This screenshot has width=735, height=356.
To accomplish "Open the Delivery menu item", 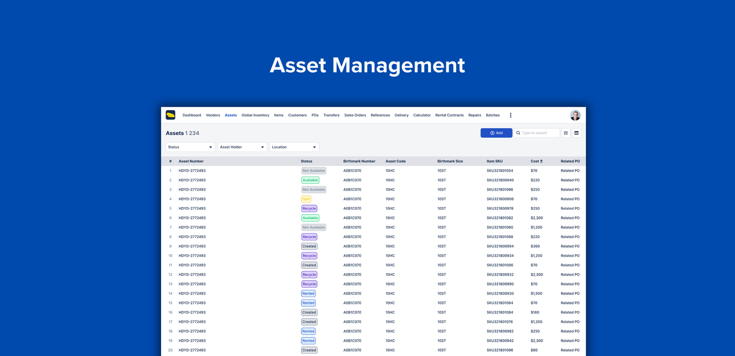I will tap(402, 115).
